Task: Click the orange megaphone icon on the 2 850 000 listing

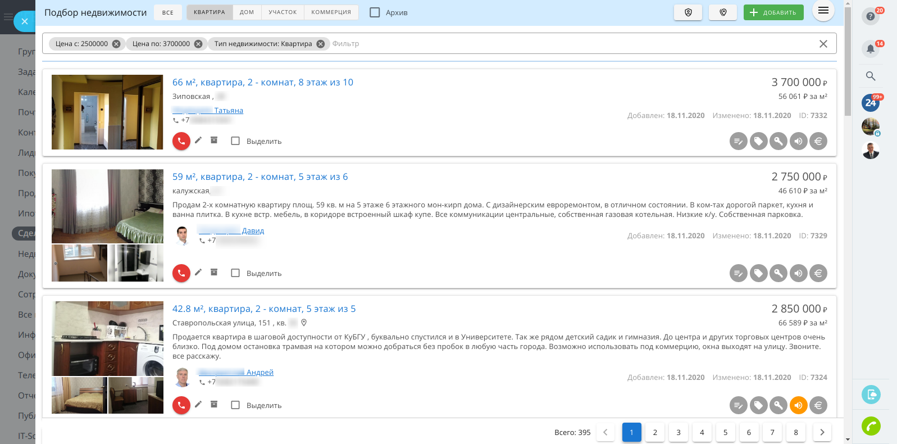Action: tap(798, 405)
